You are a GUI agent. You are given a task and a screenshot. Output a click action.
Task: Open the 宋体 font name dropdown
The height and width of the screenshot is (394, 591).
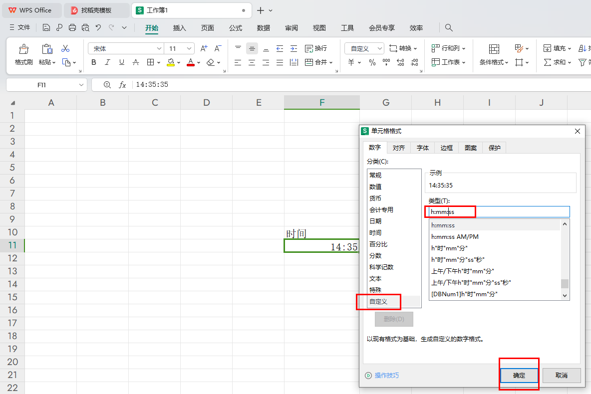point(159,48)
